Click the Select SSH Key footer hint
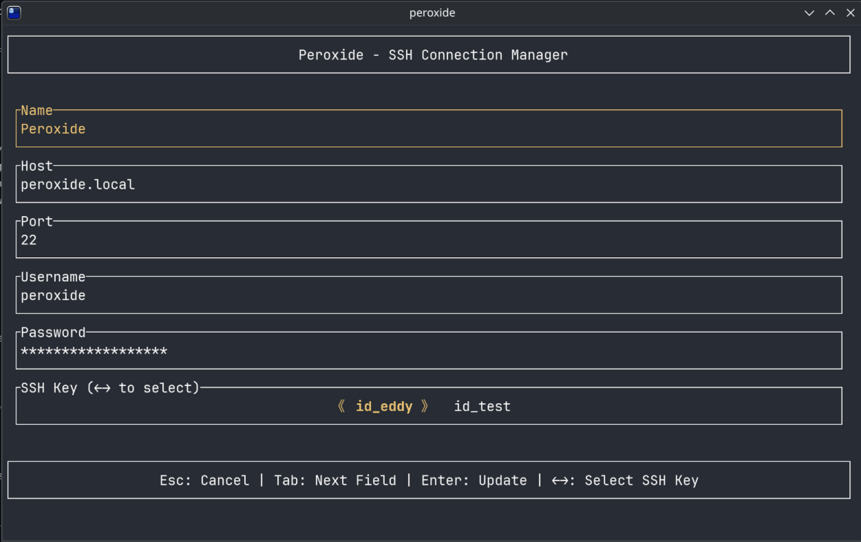Image resolution: width=861 pixels, height=542 pixels. [x=641, y=480]
